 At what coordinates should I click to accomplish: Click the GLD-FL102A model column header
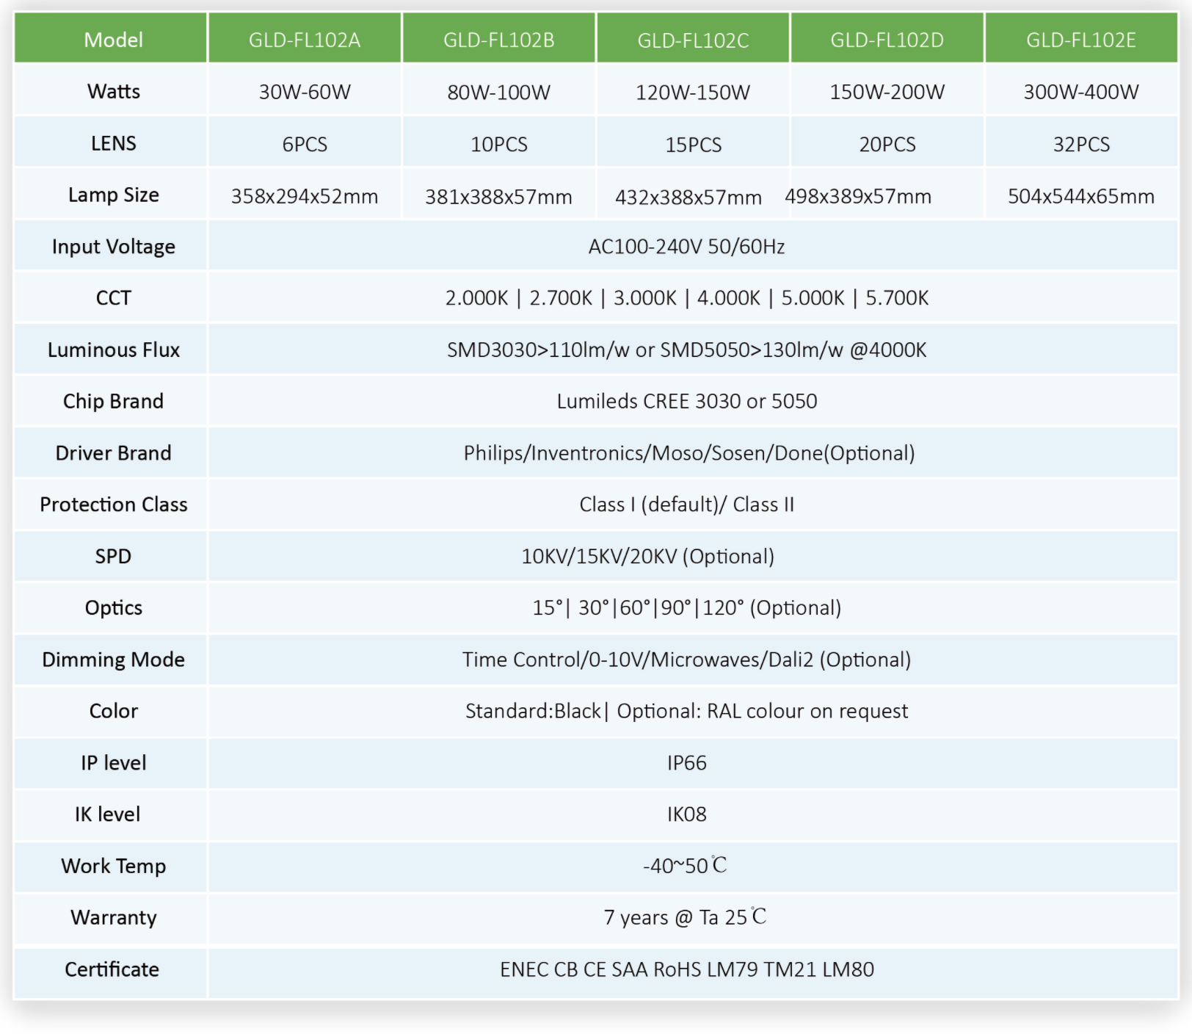305,40
